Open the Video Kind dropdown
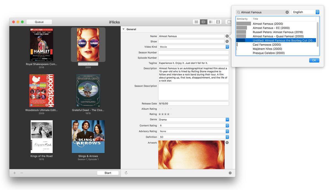This screenshot has height=190, width=331. click(194, 47)
